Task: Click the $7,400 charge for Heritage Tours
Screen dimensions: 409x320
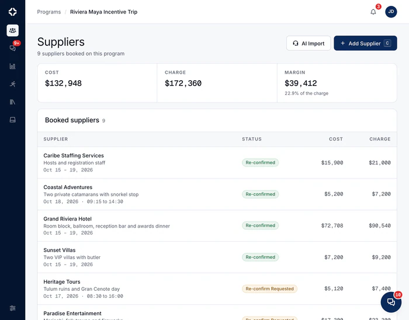Action: click(x=381, y=288)
